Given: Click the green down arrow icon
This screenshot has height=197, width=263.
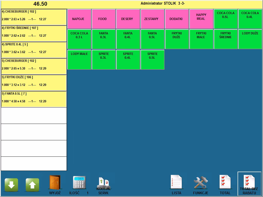Looking at the screenshot, I should [x=11, y=185].
